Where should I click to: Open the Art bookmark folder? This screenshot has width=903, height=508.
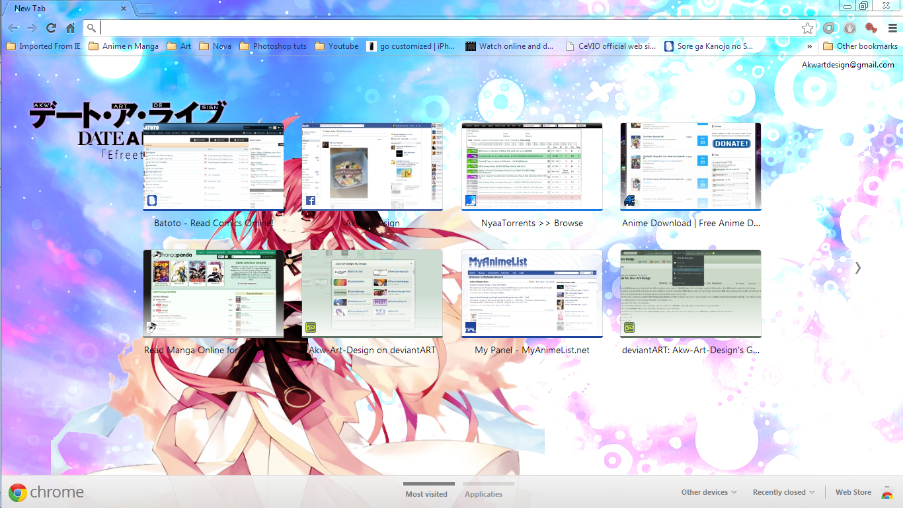[178, 46]
